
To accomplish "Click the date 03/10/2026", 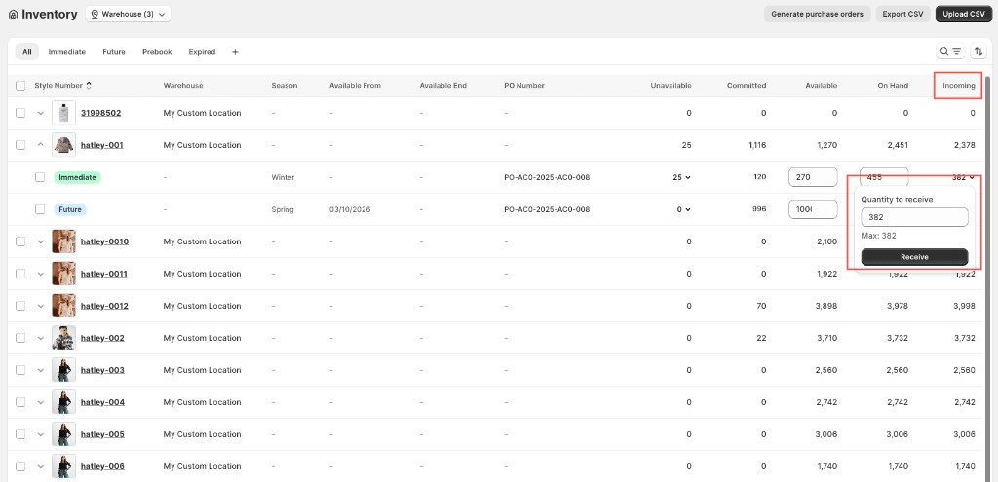I will tap(350, 209).
